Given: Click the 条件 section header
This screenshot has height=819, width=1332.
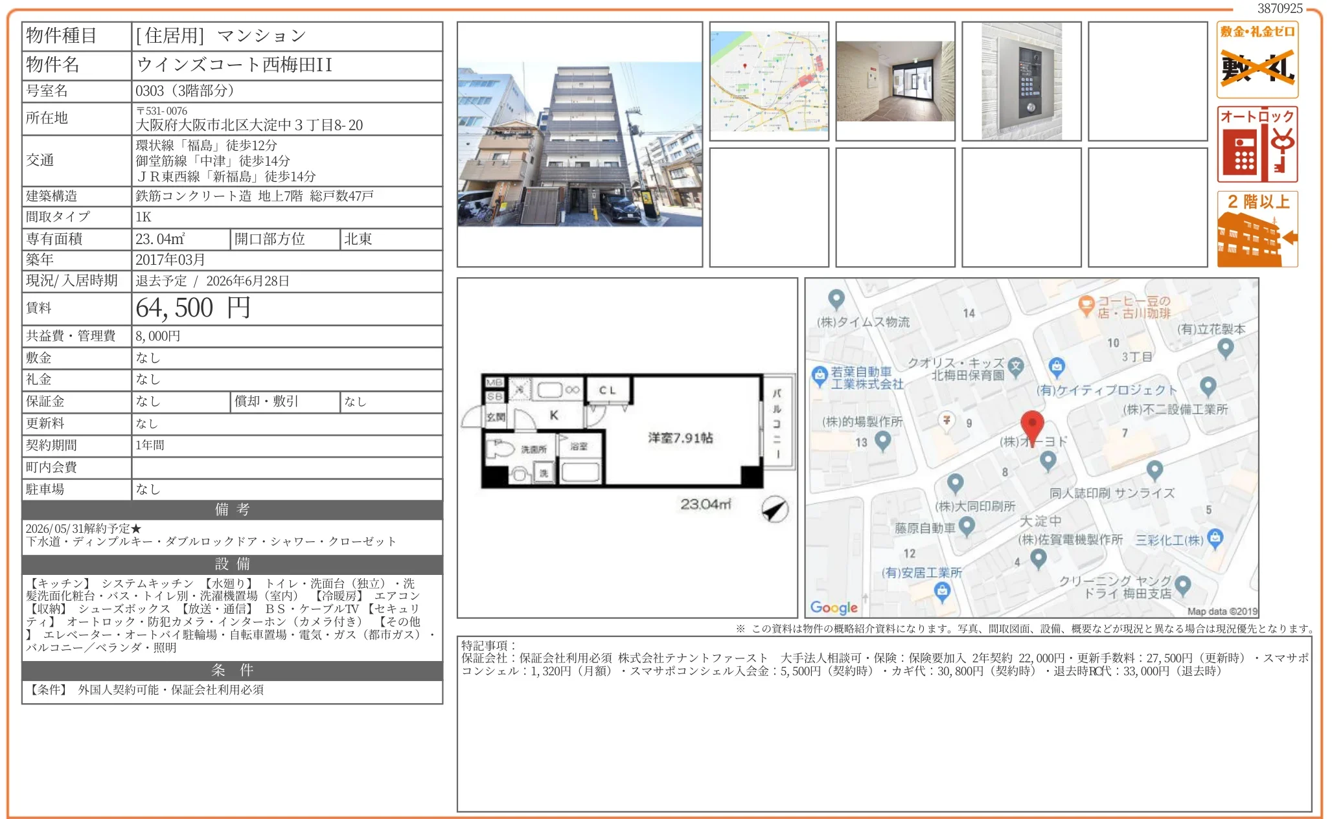Looking at the screenshot, I should tap(232, 670).
